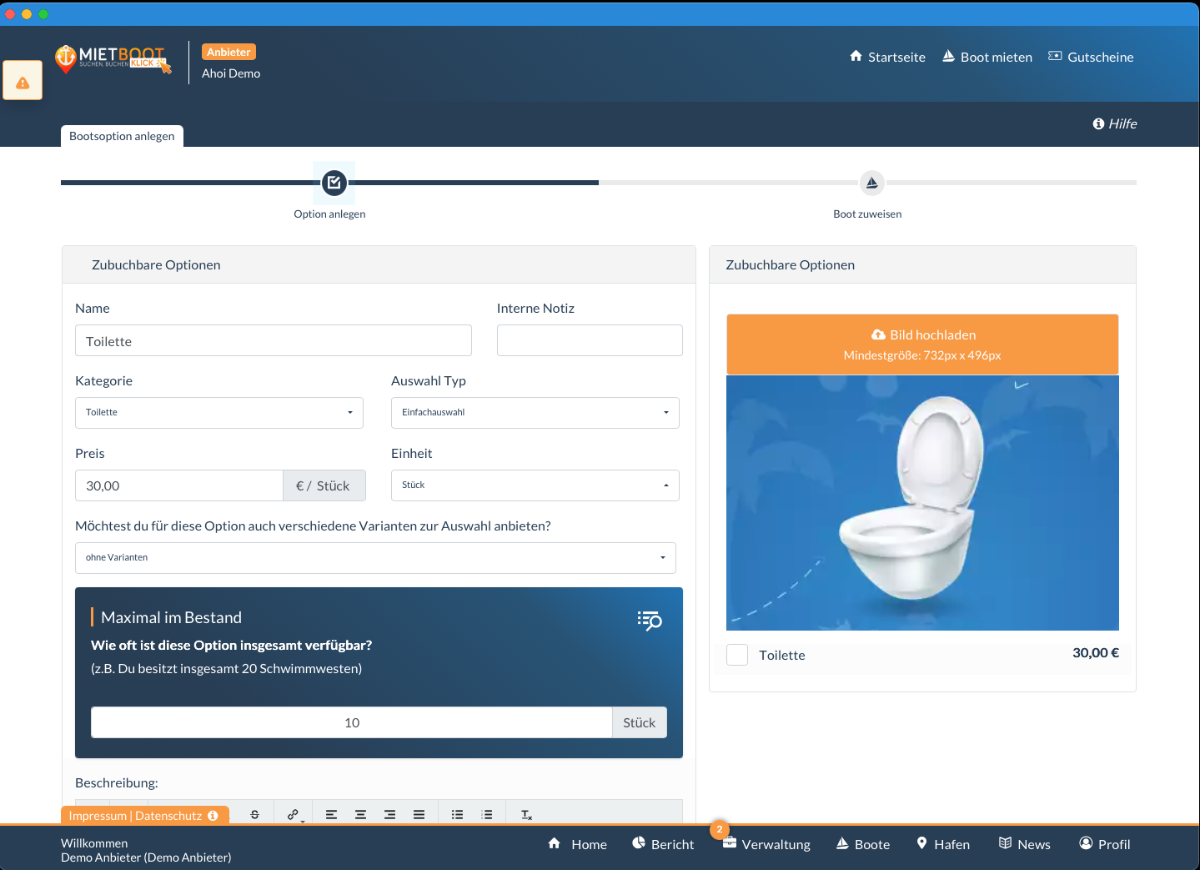Open the Impressum | Datenschutz link
Image resolution: width=1200 pixels, height=870 pixels.
click(135, 816)
